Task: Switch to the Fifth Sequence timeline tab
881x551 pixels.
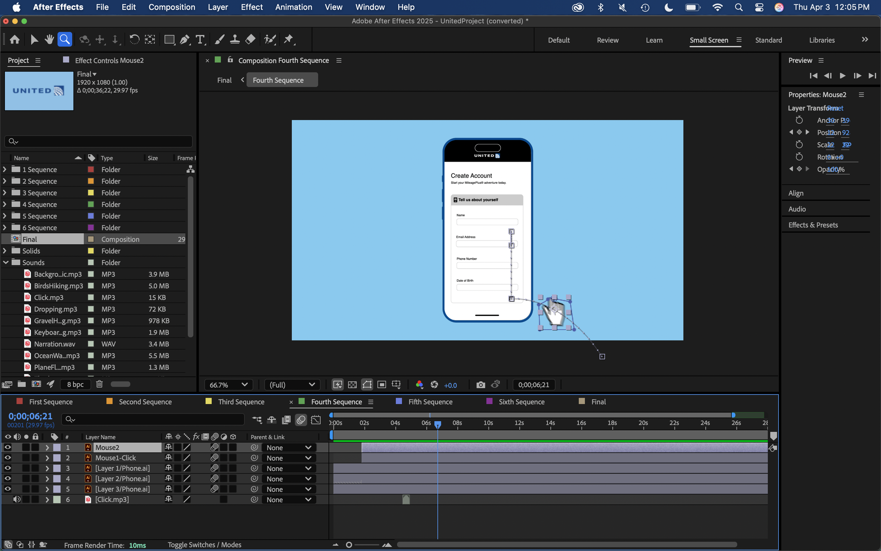Action: point(430,402)
